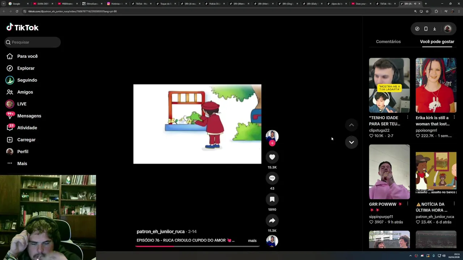The height and width of the screenshot is (260, 463).
Task: Open the "TENHO IDADE PARA SER TEU" video thumbnail
Action: point(389,85)
